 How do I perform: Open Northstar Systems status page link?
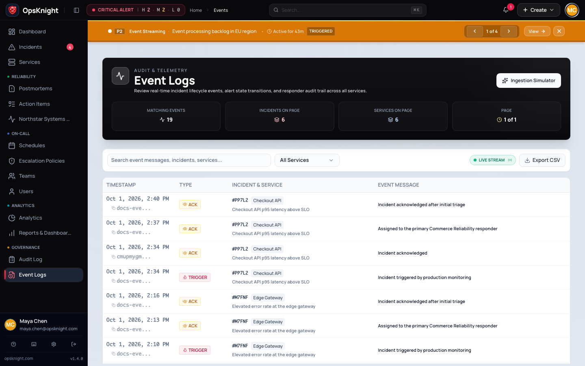[44, 119]
